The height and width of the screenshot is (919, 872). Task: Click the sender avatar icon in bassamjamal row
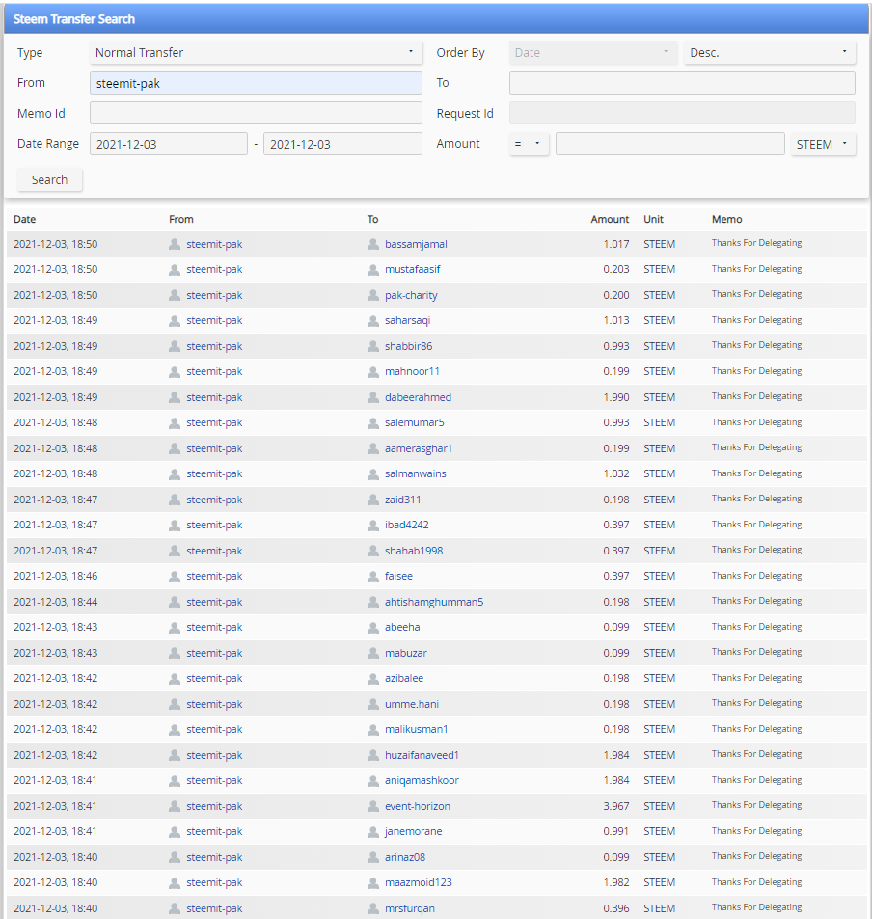pos(175,244)
